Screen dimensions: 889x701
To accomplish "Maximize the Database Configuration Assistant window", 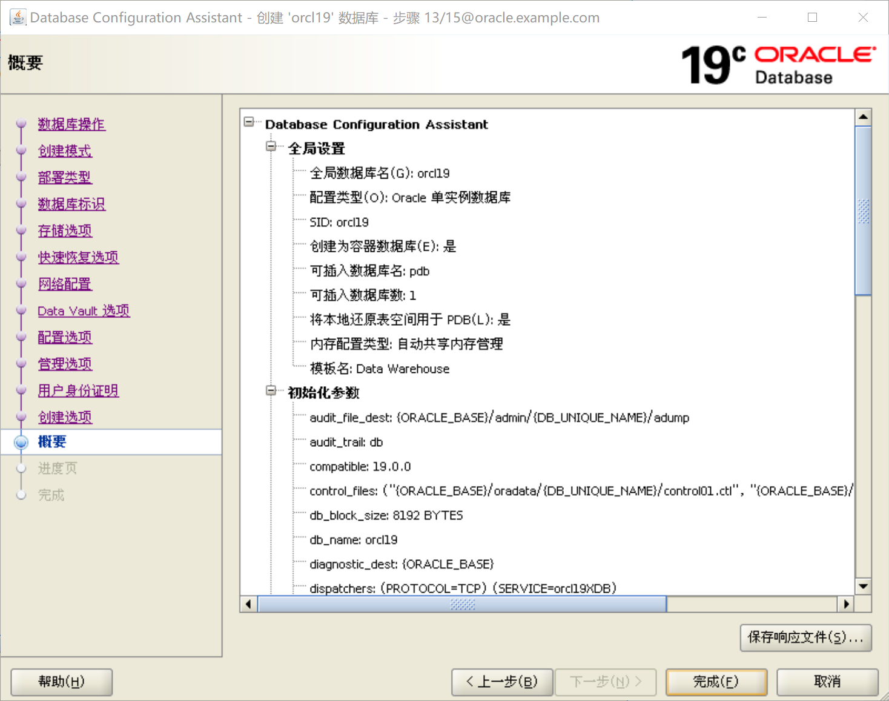I will pyautogui.click(x=813, y=18).
